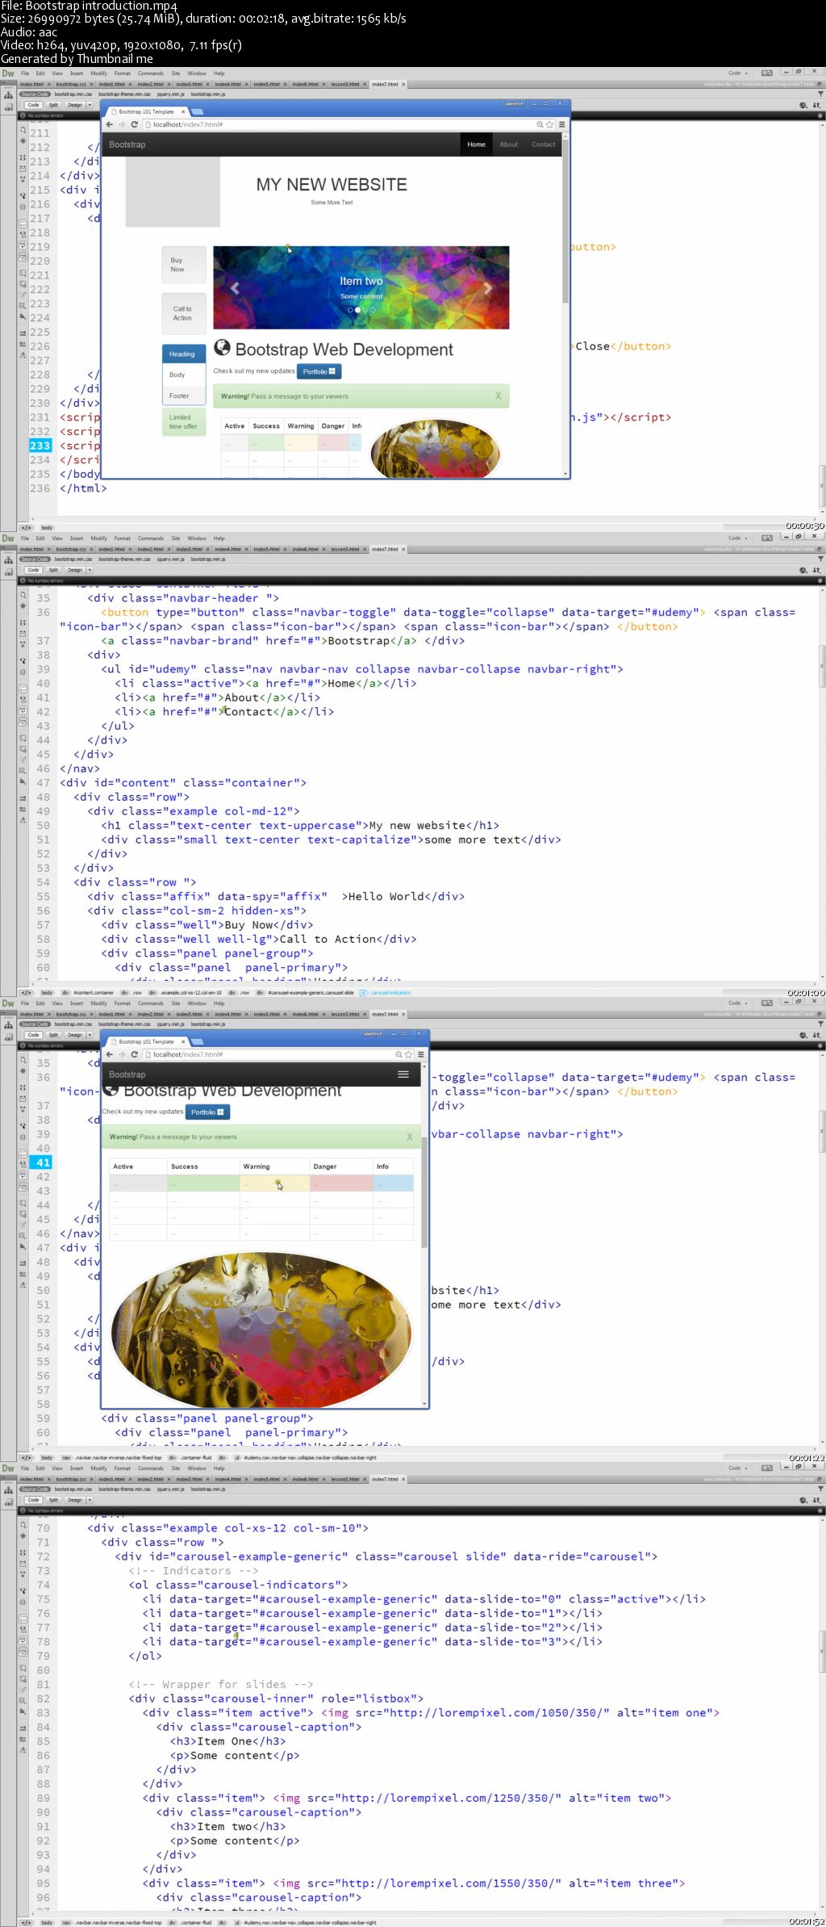The height and width of the screenshot is (1927, 826).
Task: Click Portfolio button in 00:00:30 frame browser
Action: pyautogui.click(x=319, y=371)
